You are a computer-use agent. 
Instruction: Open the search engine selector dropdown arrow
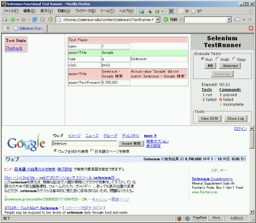point(244,20)
